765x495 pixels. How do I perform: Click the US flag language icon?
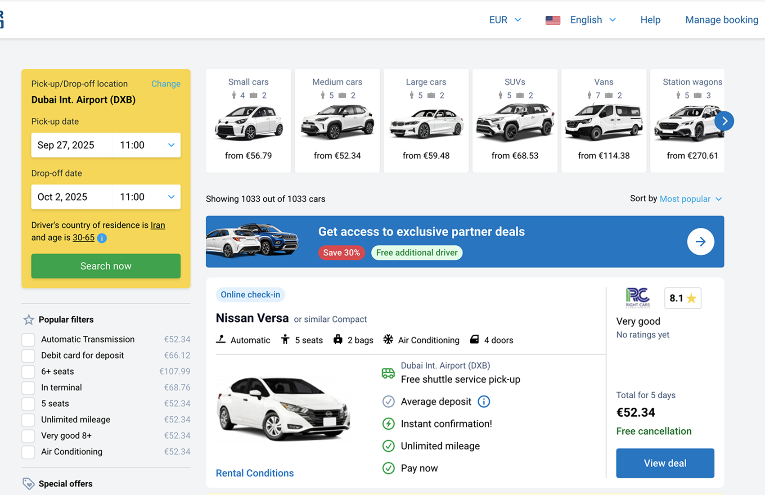[553, 20]
